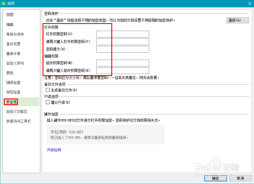Select the 视图 category in sidebar

point(10,14)
